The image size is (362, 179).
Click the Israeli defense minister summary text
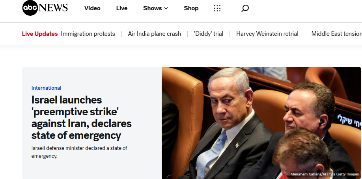79,152
